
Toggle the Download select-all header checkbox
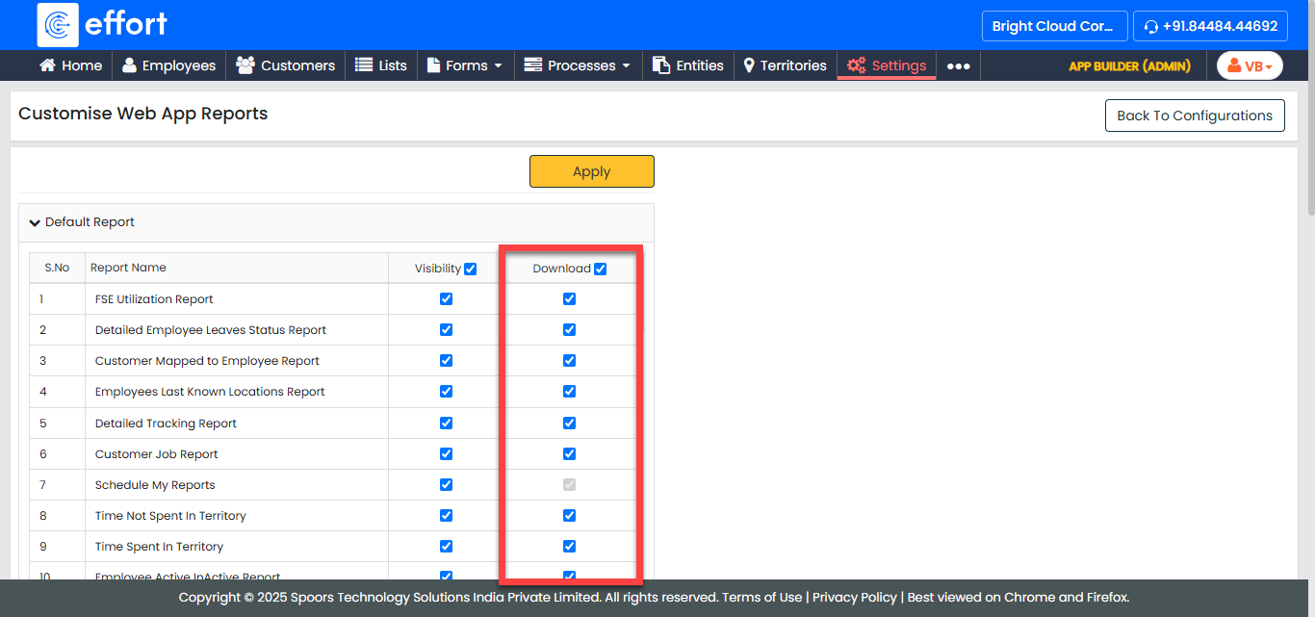click(600, 269)
